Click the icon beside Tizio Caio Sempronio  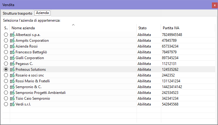point(13,98)
